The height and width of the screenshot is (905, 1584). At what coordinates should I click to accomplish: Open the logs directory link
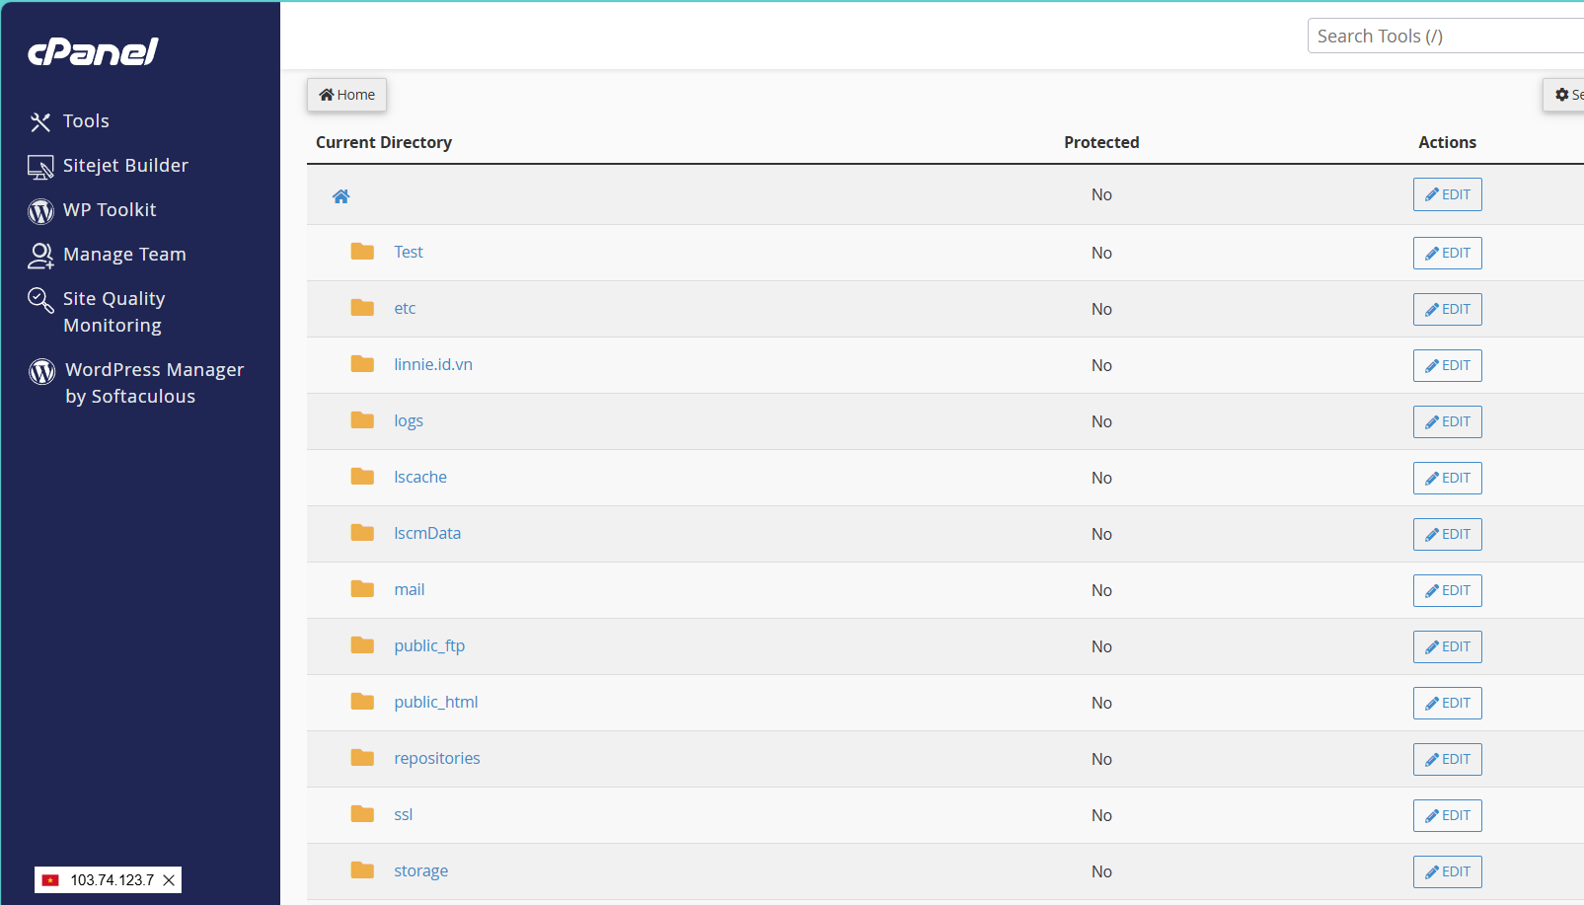coord(409,421)
